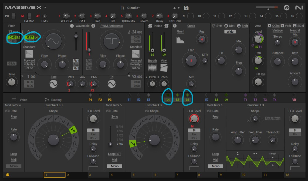The height and width of the screenshot is (181, 308).
Task: Switch to the P2 performer tab
Action: tap(100, 100)
